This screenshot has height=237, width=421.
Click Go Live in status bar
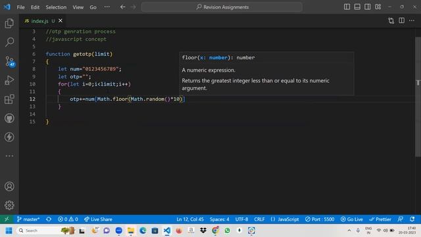351,219
